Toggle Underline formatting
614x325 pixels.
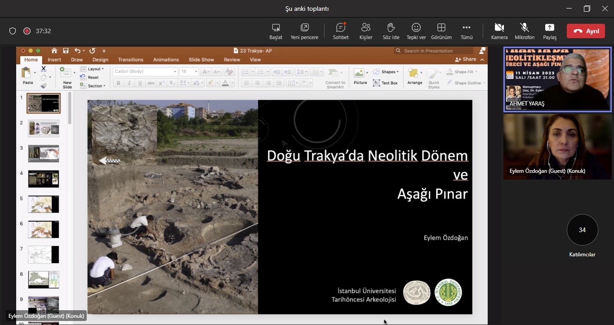tap(140, 83)
